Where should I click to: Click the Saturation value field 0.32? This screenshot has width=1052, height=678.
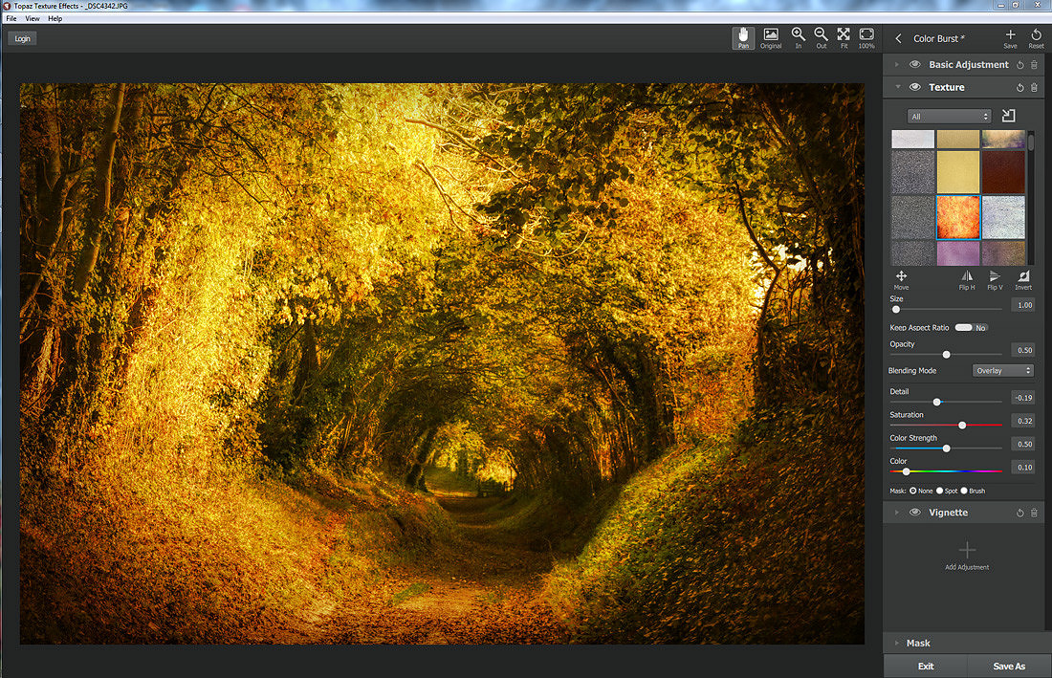(1023, 421)
